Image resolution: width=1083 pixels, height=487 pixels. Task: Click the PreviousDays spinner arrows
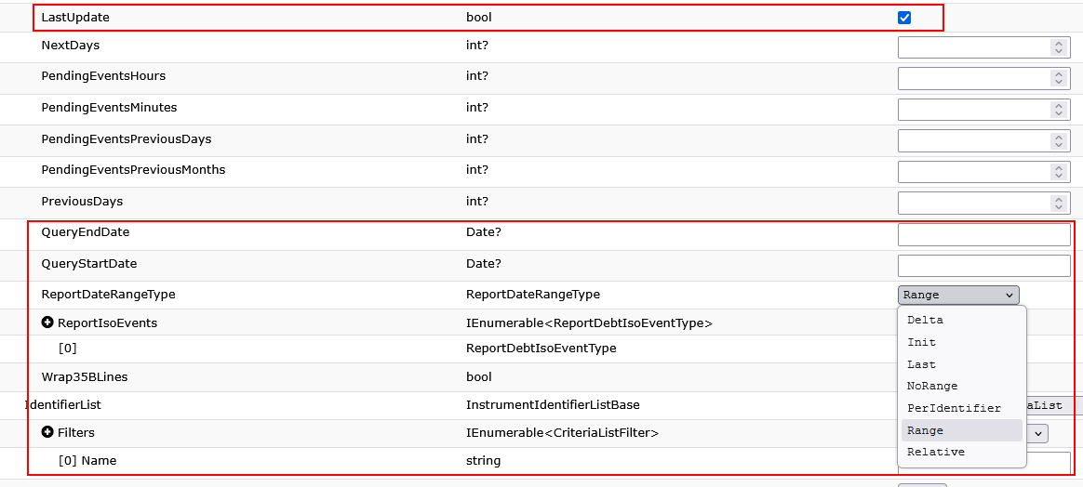coord(1058,203)
